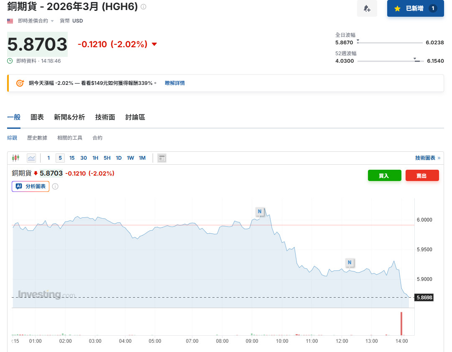Click the green 買入 button
This screenshot has width=452, height=352.
point(384,176)
